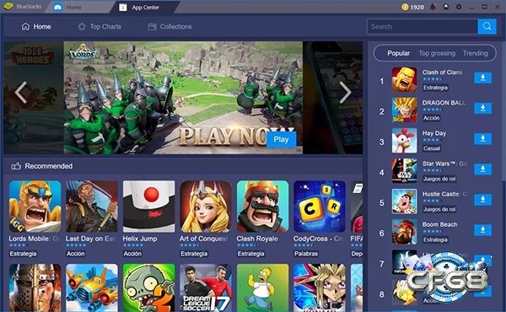The height and width of the screenshot is (312, 506).
Task: Click the Play button on banner
Action: pyautogui.click(x=281, y=140)
